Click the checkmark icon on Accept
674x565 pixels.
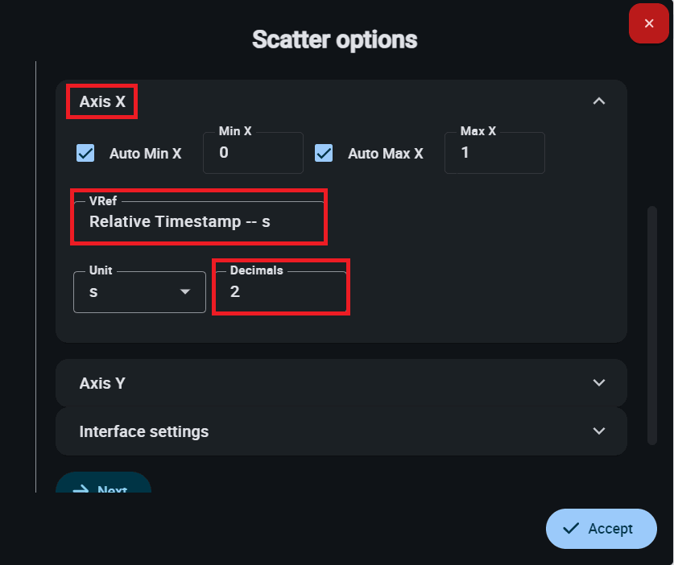(572, 529)
